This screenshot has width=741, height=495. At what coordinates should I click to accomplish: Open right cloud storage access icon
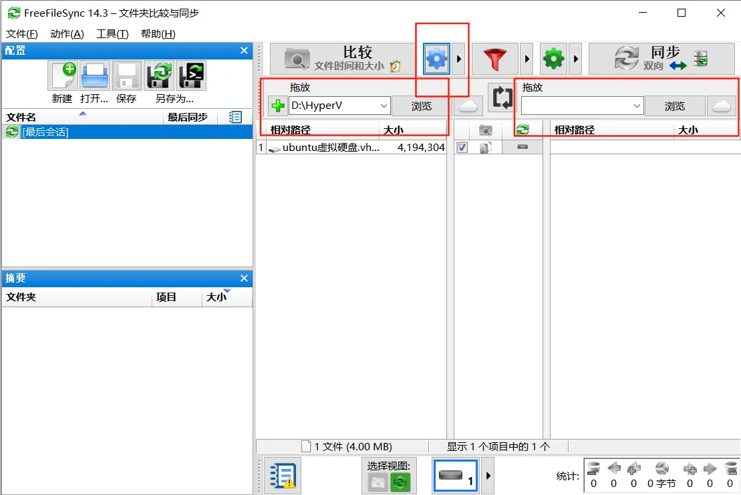pos(721,106)
